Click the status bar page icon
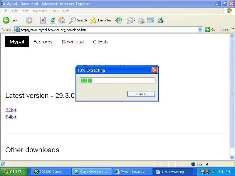This screenshot has height=176, width=235. [x=3, y=164]
